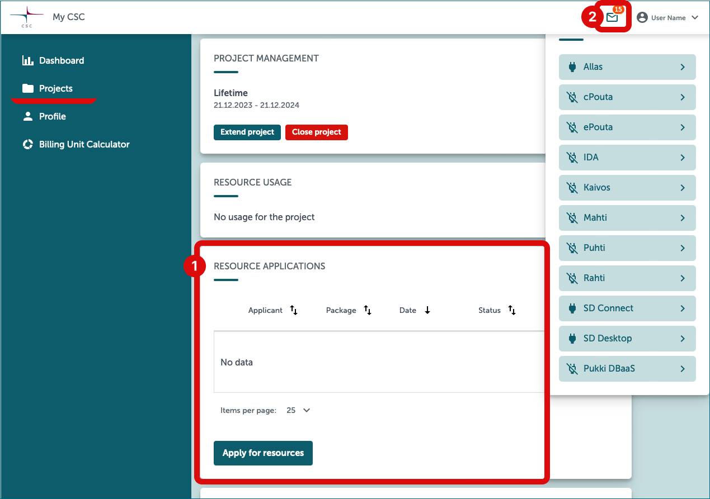Image resolution: width=710 pixels, height=499 pixels.
Task: Click the Apply for resources button
Action: pyautogui.click(x=263, y=453)
